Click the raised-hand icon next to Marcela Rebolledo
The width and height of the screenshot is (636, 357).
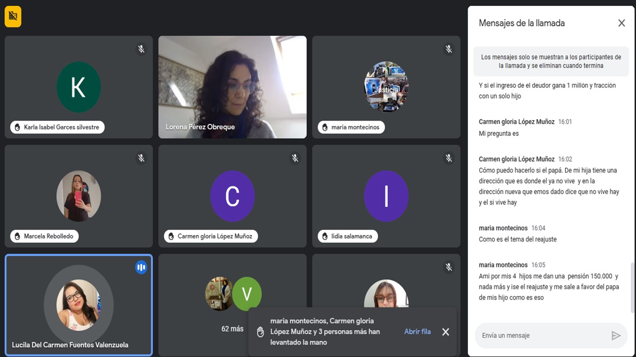click(x=17, y=237)
